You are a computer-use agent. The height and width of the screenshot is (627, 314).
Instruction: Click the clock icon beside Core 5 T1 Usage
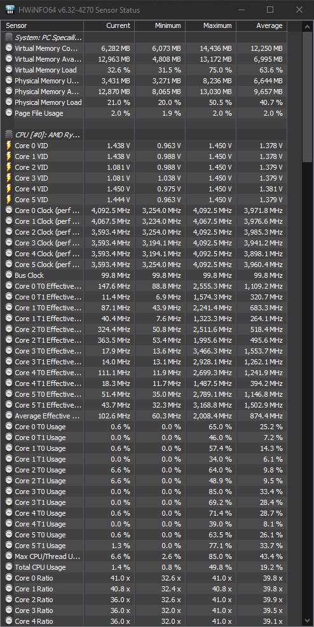[x=9, y=546]
